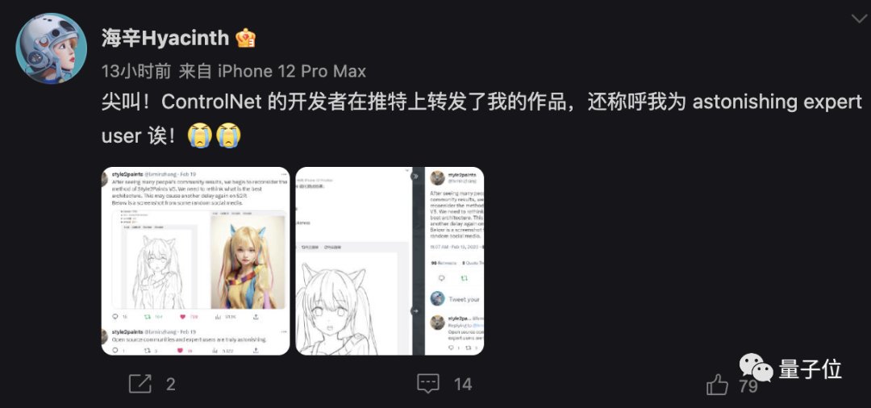Click the comment count 14
The image size is (871, 408).
(x=463, y=384)
